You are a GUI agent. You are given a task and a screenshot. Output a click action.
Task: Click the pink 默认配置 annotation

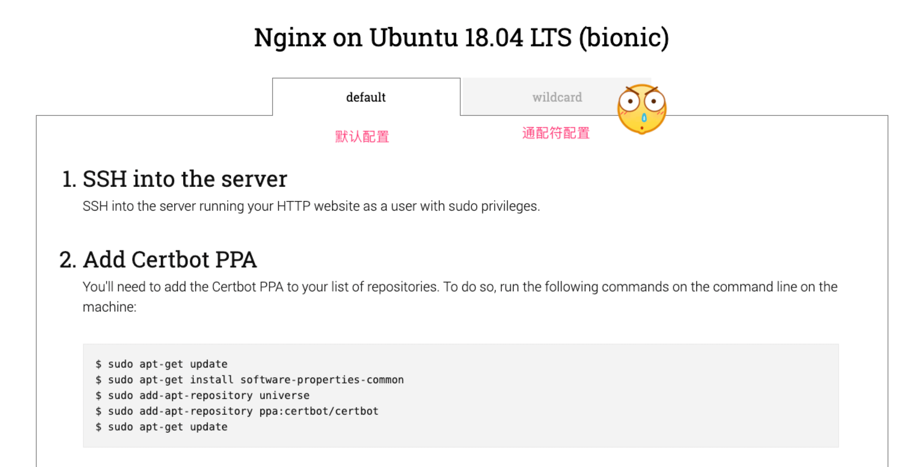coord(362,137)
